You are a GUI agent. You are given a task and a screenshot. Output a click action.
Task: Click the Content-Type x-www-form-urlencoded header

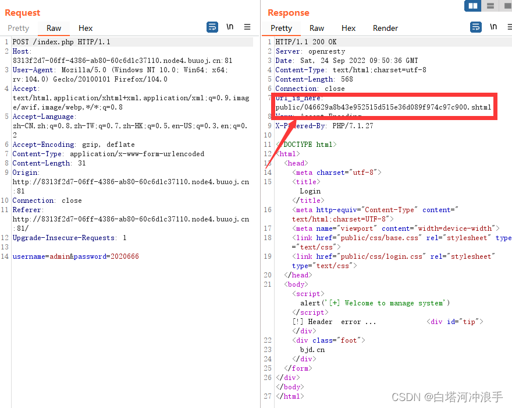[x=108, y=154]
